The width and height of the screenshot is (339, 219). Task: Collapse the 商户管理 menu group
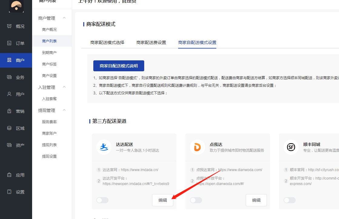[x=64, y=18]
